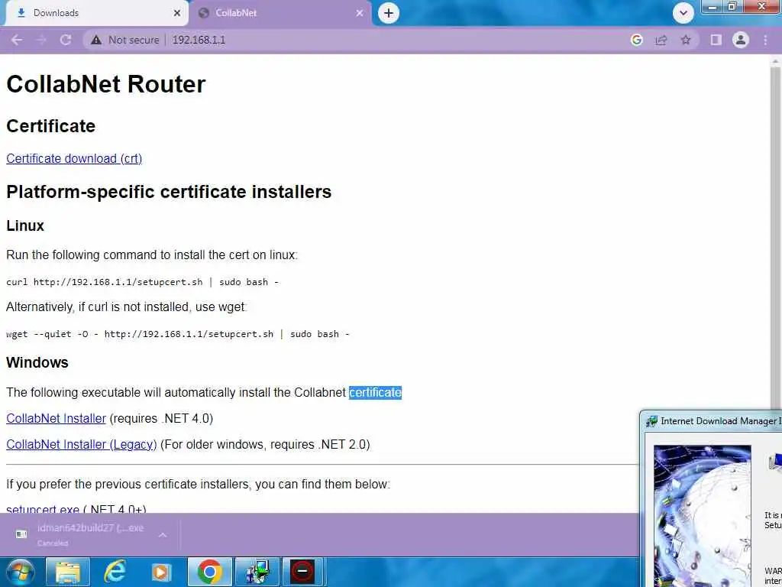Close the Downloads tab
782x587 pixels.
click(x=176, y=13)
